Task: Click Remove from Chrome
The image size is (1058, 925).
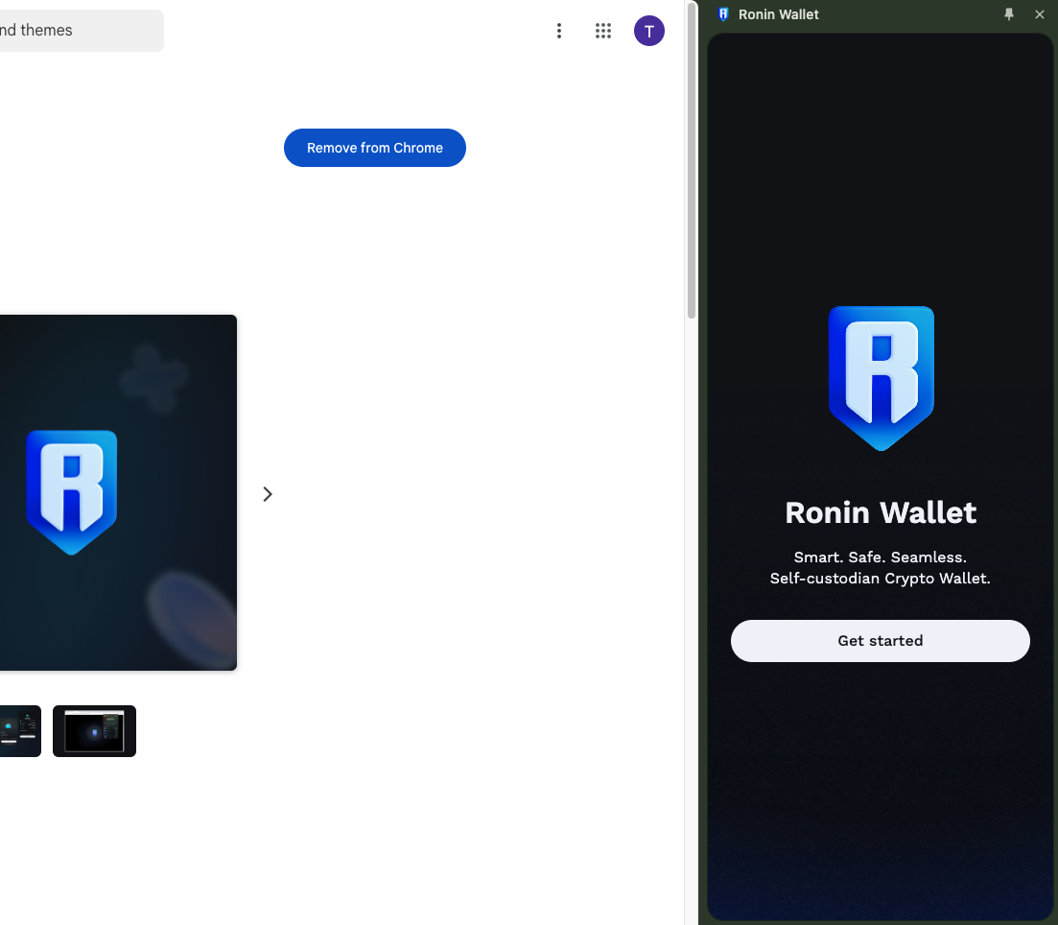Action: (375, 148)
